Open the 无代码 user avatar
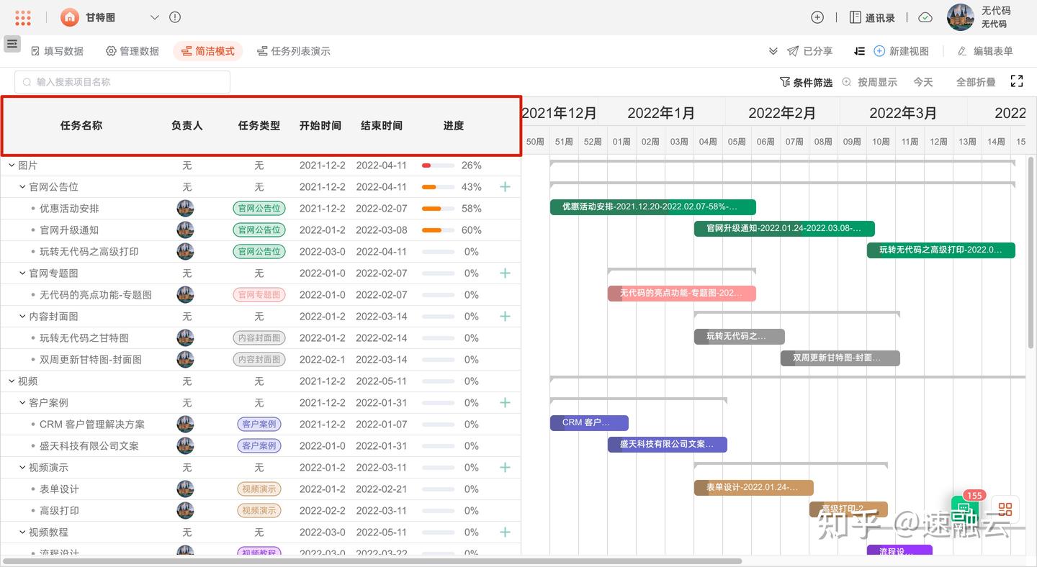 (961, 17)
